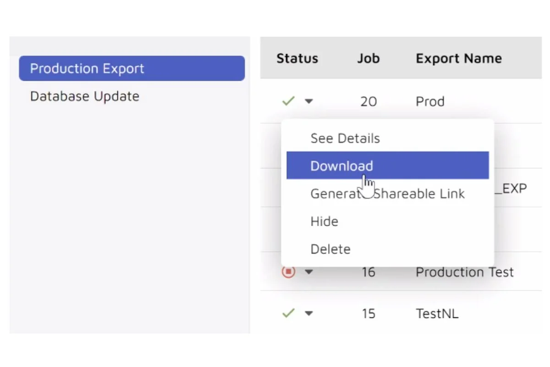
Task: Choose Delete in the context menu
Action: 330,249
